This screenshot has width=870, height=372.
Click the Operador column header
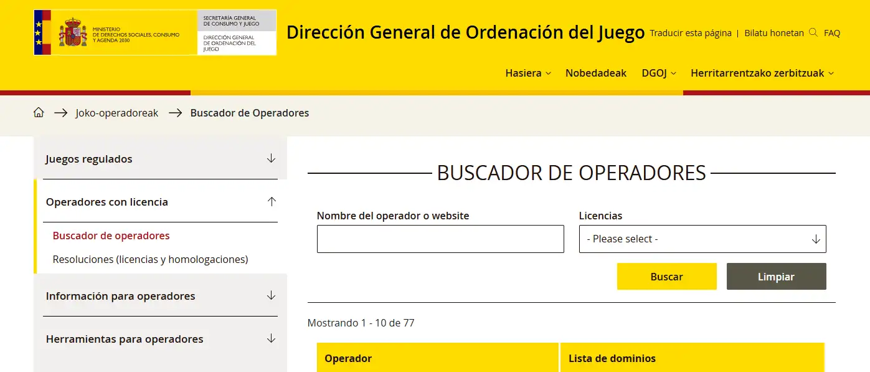pos(437,358)
